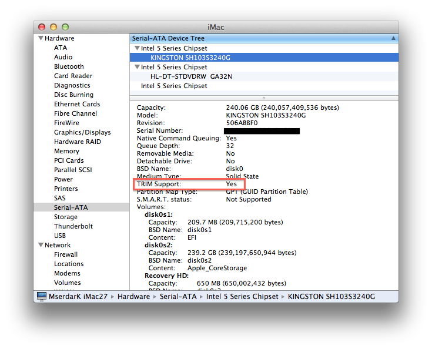Open FireWire information
Image resolution: width=432 pixels, height=349 pixels.
click(66, 123)
